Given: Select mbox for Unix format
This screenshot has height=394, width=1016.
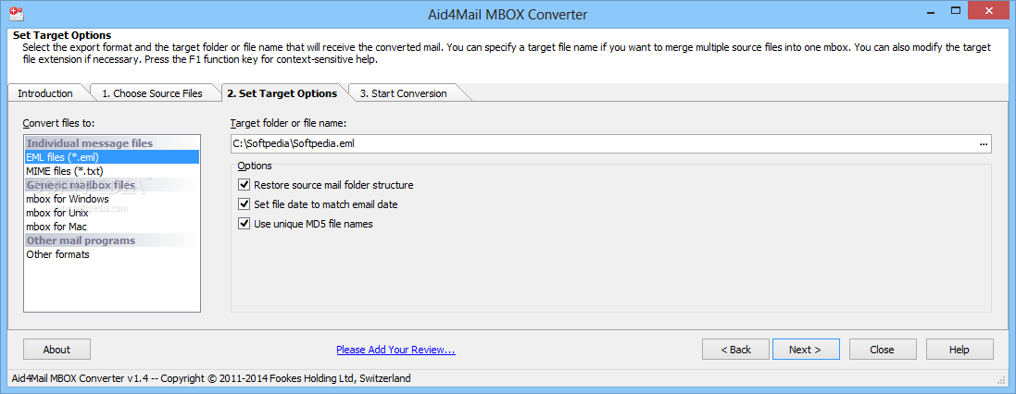Looking at the screenshot, I should pyautogui.click(x=111, y=213).
